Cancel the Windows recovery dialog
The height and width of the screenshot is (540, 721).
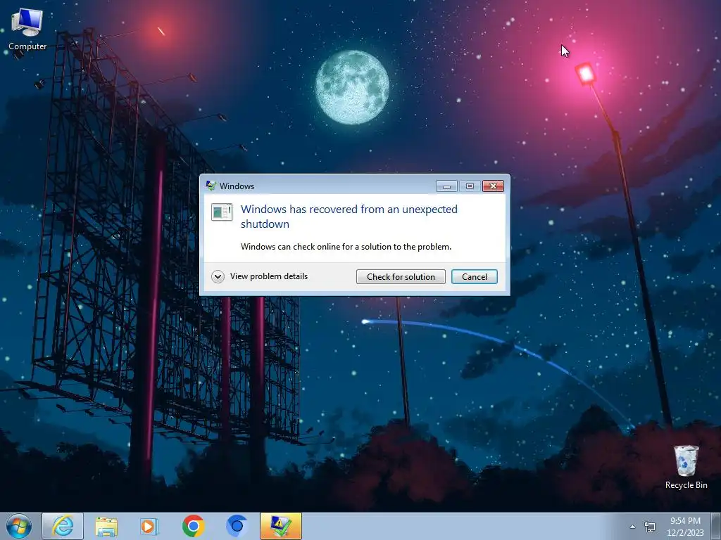click(x=474, y=276)
